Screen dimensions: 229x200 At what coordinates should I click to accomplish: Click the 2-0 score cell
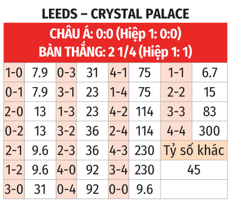(14, 111)
